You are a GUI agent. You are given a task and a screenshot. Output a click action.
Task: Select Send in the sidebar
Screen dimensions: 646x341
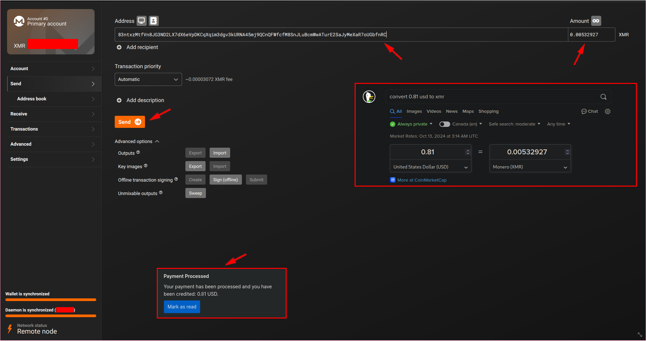click(54, 84)
